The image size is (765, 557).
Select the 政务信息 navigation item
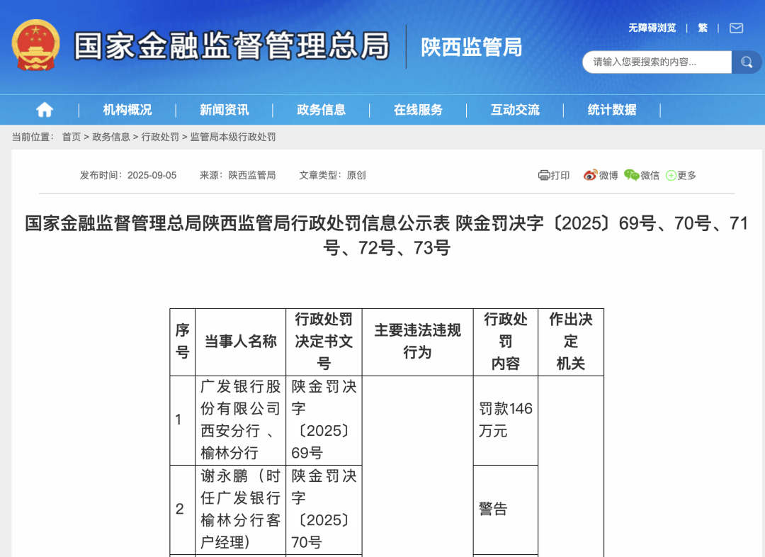point(321,110)
